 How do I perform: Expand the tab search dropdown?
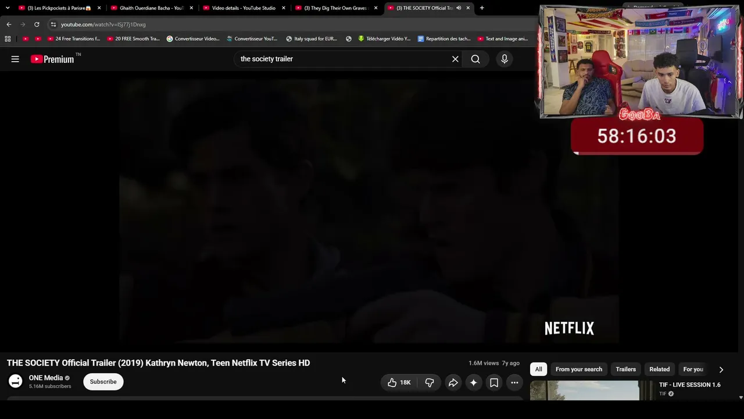pyautogui.click(x=8, y=8)
